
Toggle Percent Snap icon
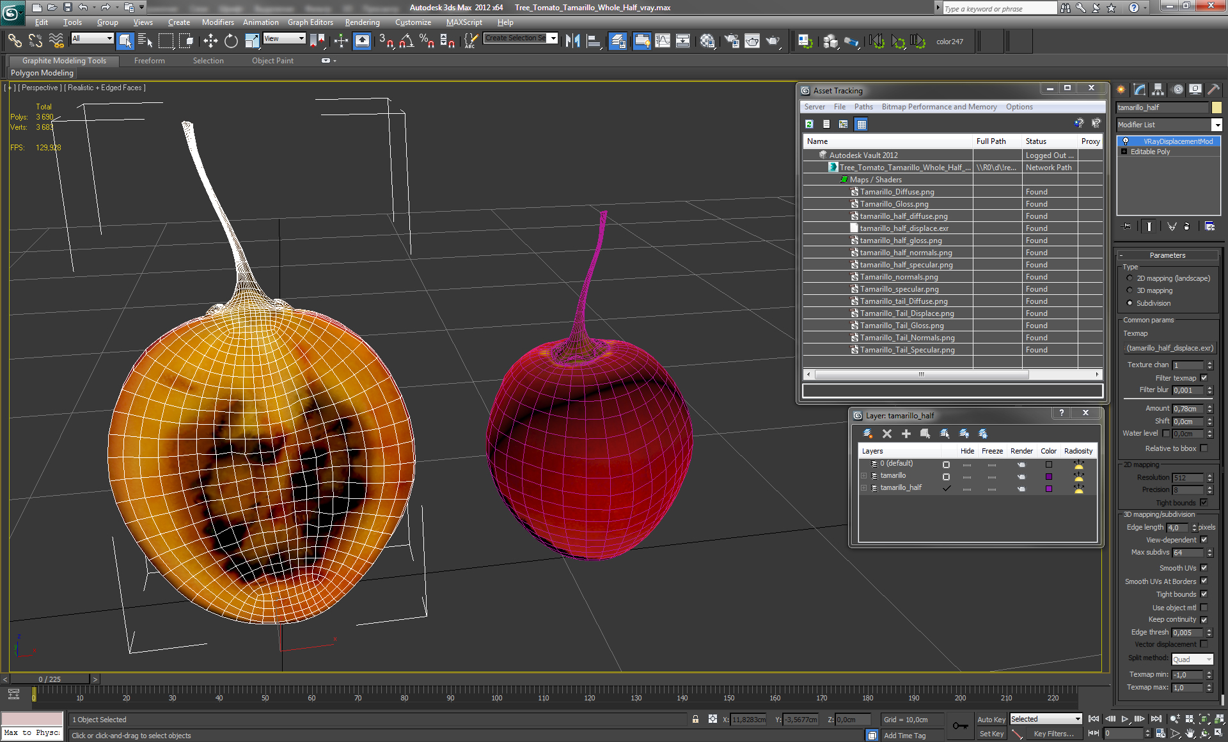tap(427, 41)
